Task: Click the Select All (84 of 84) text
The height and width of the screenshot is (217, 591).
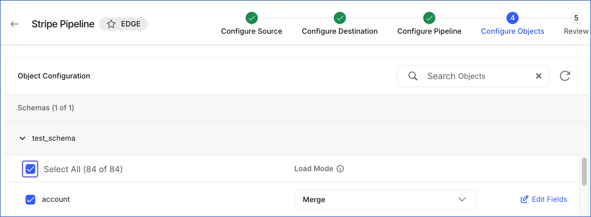Action: point(83,169)
